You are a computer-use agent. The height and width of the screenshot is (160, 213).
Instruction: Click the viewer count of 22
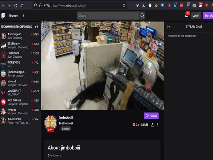click(x=136, y=125)
